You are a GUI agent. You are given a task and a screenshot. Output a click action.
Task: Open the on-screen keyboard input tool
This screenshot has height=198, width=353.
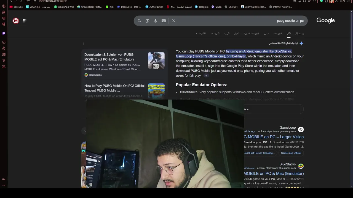(x=164, y=21)
